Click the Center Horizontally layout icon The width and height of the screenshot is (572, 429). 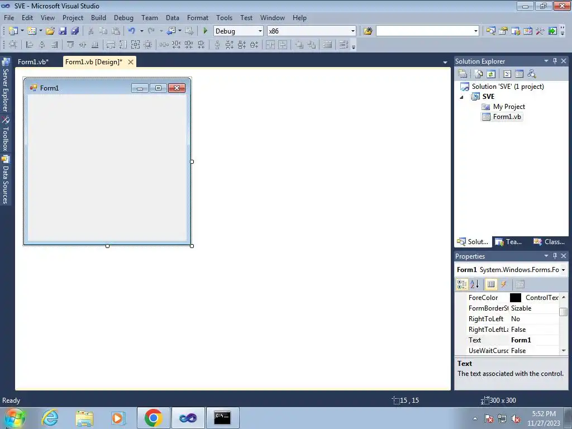click(270, 45)
